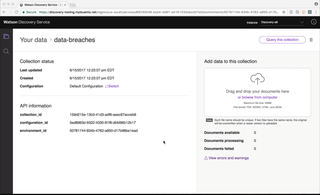
Task: Click Add data to this collection heading
Action: click(230, 61)
